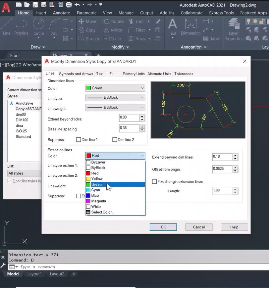This screenshot has width=269, height=288.
Task: Enable Fixed length extension lines
Action: (154, 182)
